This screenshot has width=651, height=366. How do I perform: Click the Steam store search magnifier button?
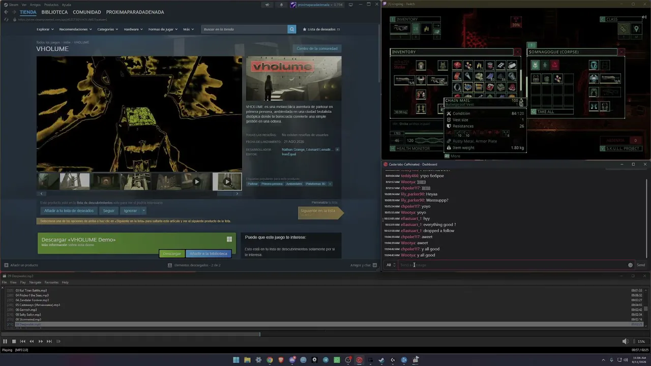pos(292,29)
